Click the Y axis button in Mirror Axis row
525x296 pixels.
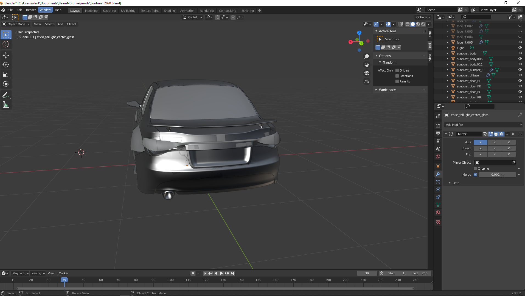coord(495,142)
